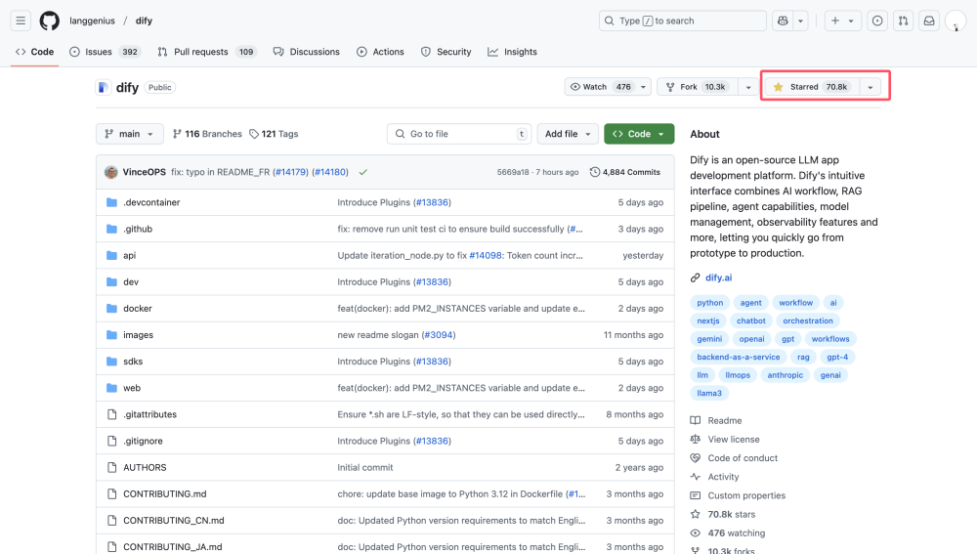Open the Actions tab
Image resolution: width=977 pixels, height=554 pixels.
point(380,52)
